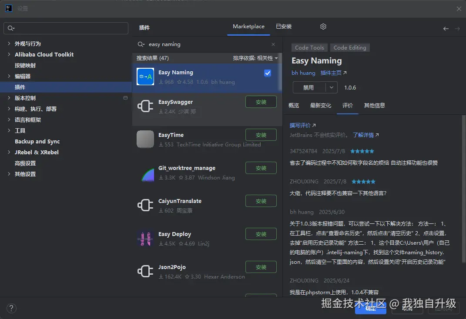The image size is (466, 319).
Task: Open the plugins options gear icon
Action: [x=323, y=27]
